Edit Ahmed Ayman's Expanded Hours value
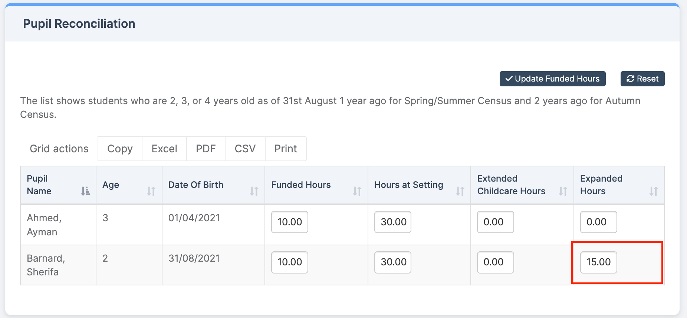This screenshot has width=687, height=318. pyautogui.click(x=598, y=222)
